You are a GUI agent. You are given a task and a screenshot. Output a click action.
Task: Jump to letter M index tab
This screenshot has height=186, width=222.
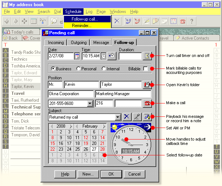pos(5,111)
